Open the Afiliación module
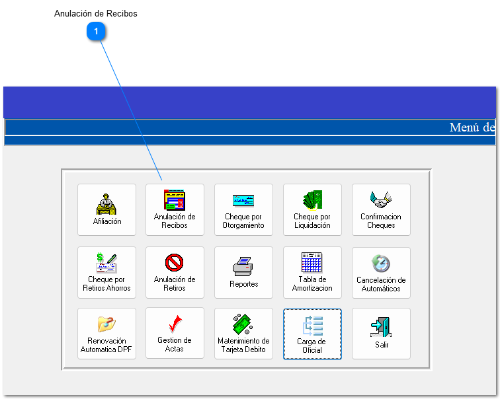This screenshot has width=502, height=401. click(x=106, y=209)
